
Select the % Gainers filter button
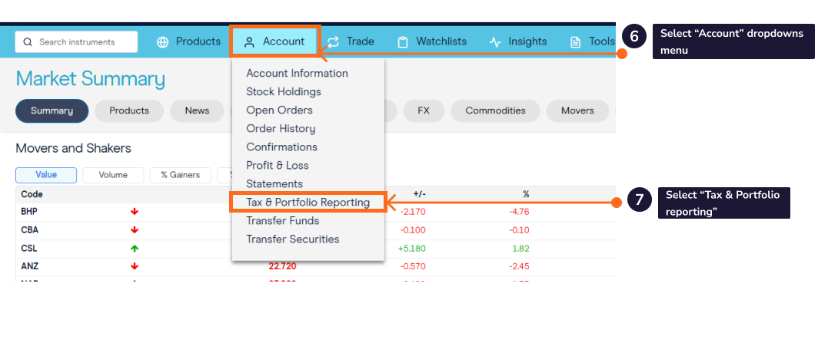[x=180, y=175]
